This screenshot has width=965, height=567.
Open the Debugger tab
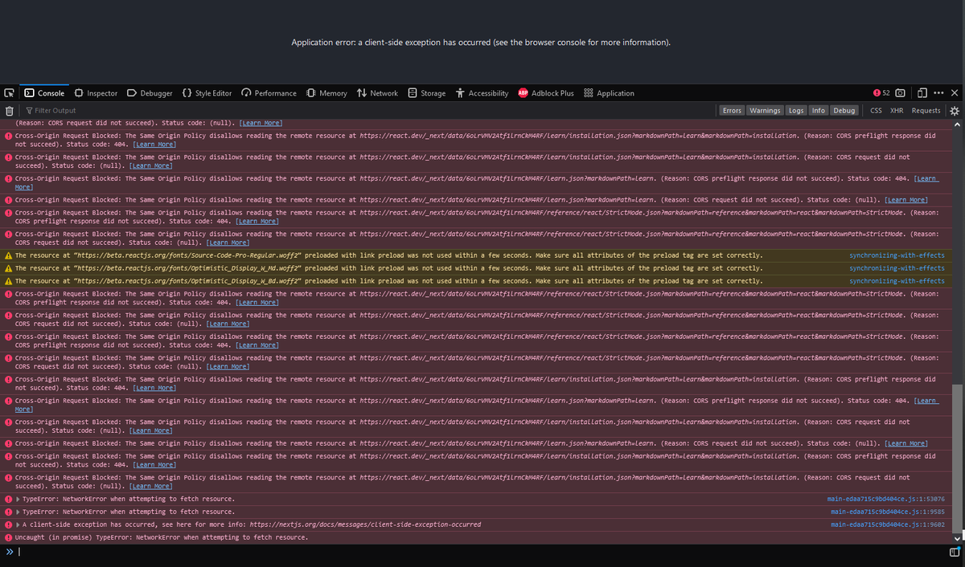[x=150, y=93]
